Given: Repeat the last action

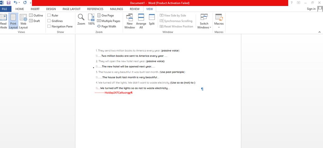Looking at the screenshot, I should point(25,3).
